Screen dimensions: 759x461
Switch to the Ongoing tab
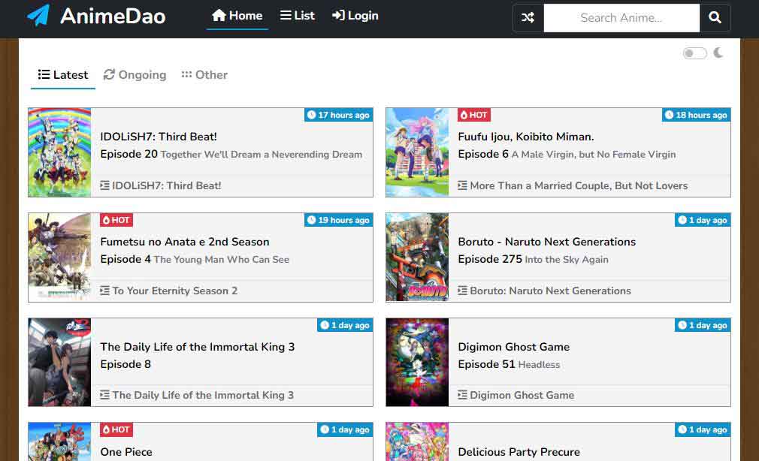[x=135, y=75]
